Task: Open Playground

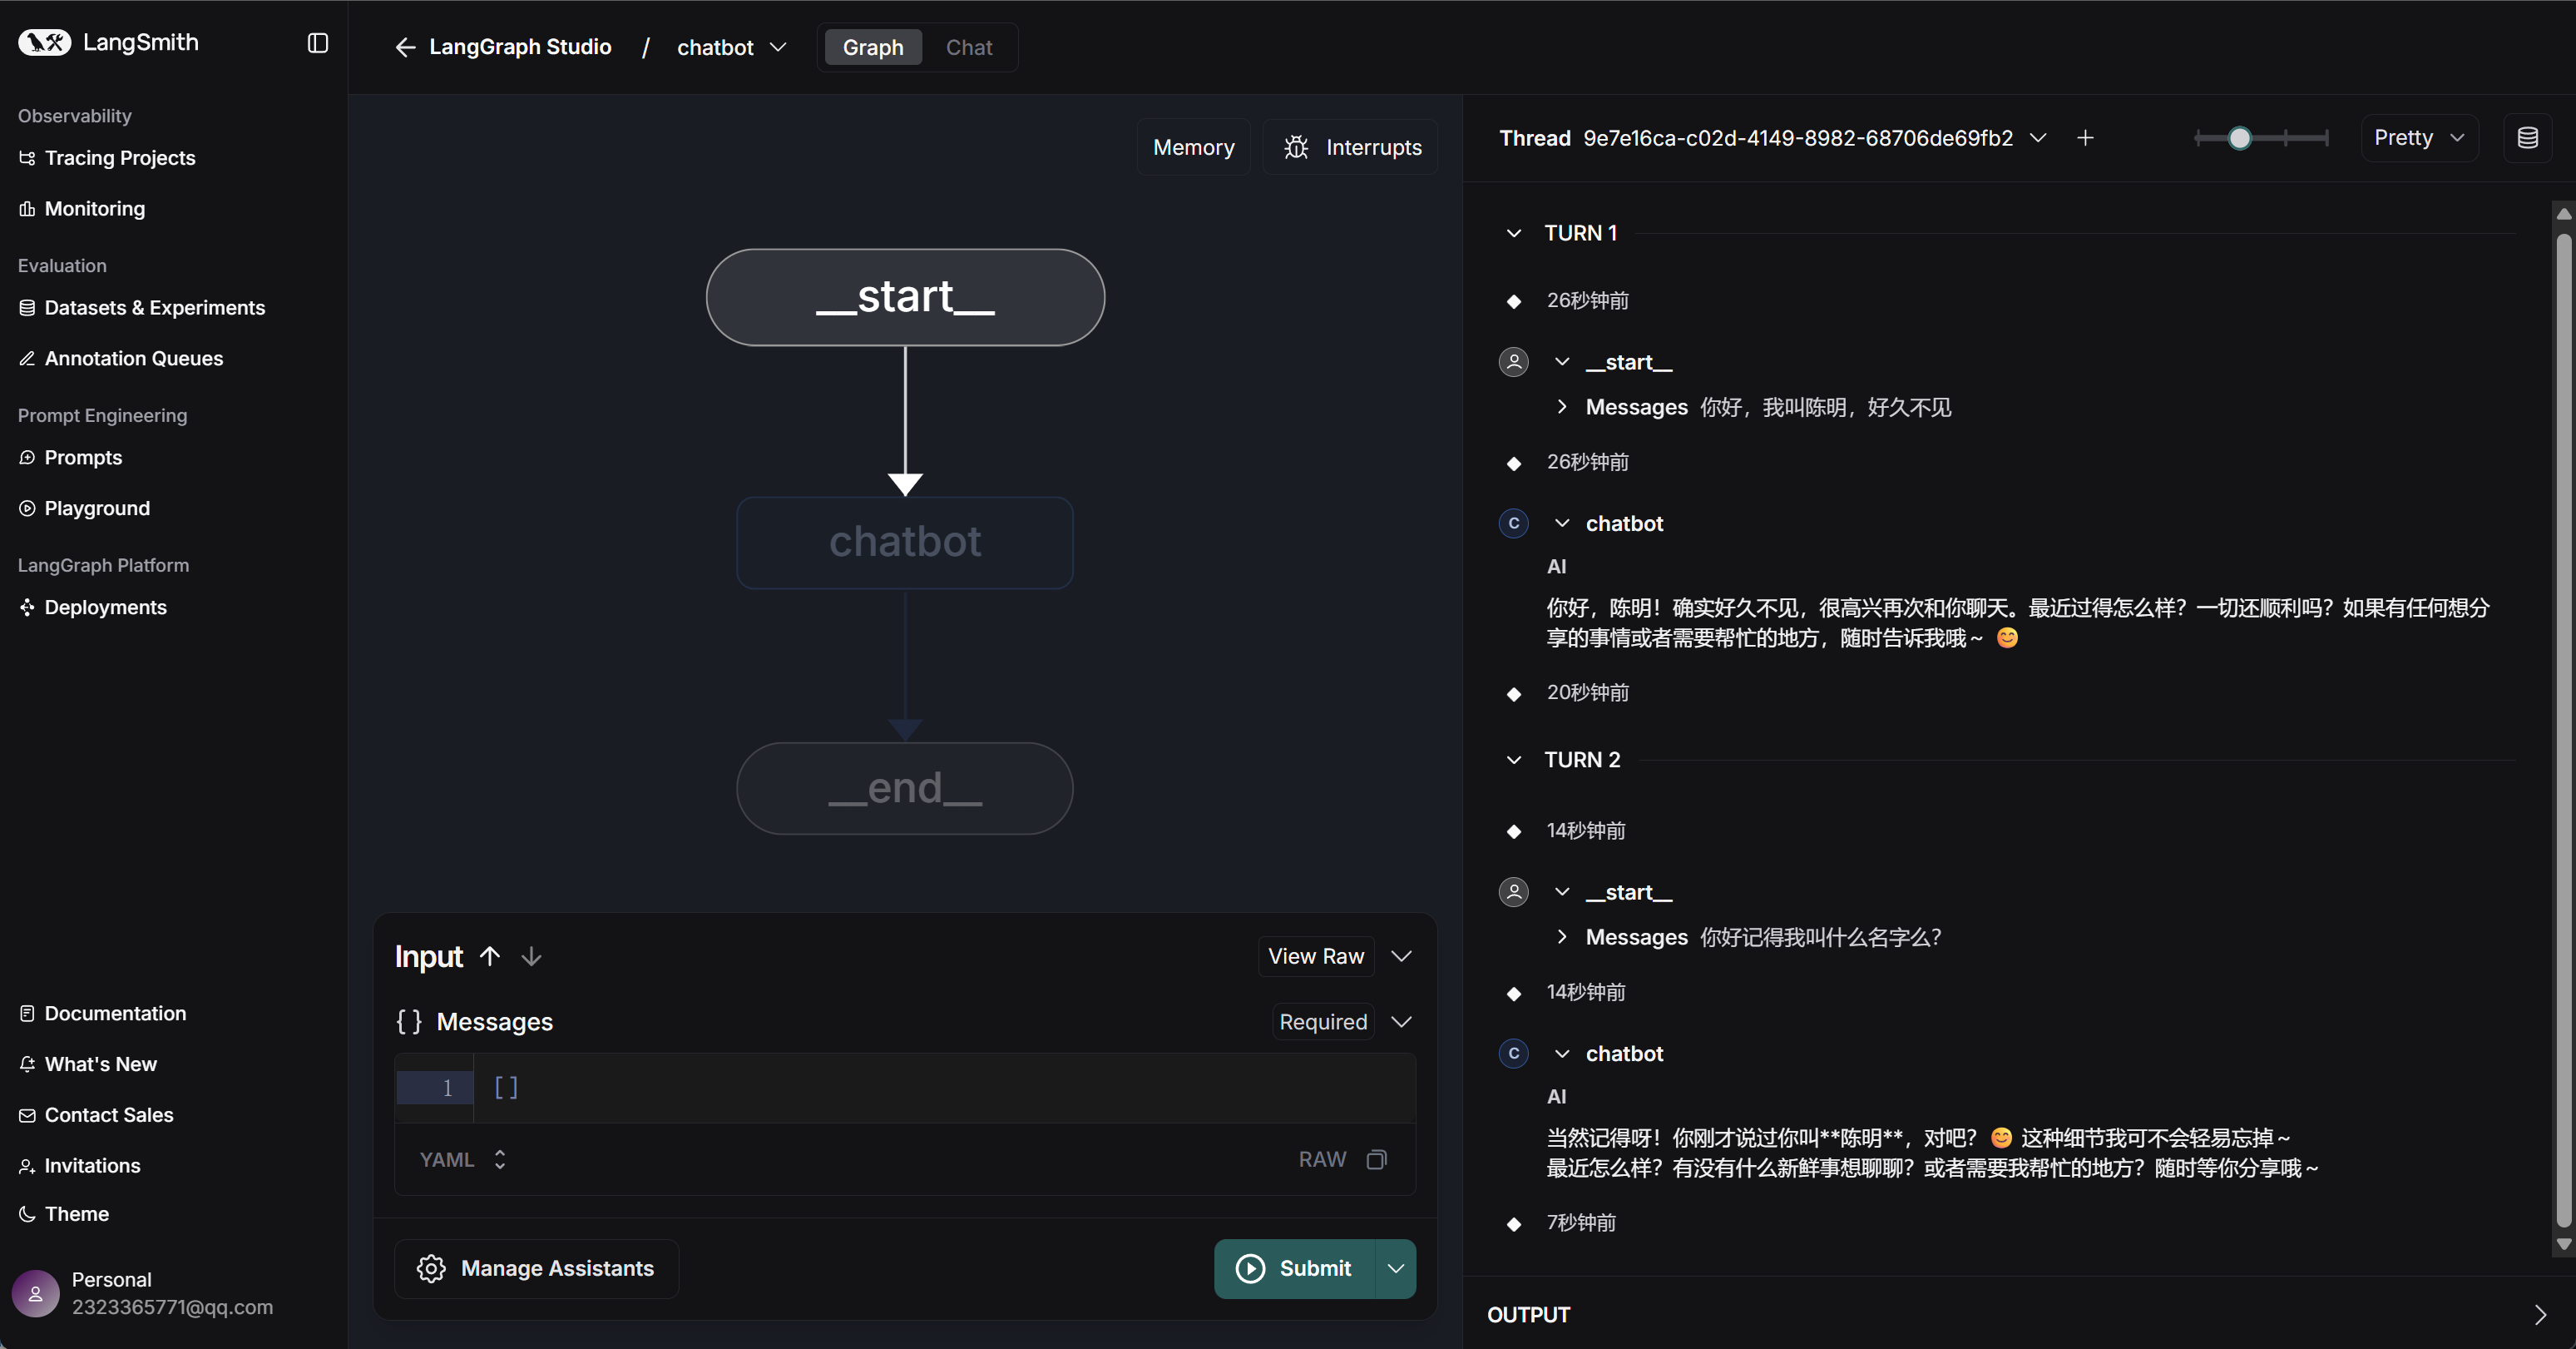Action: [85, 508]
